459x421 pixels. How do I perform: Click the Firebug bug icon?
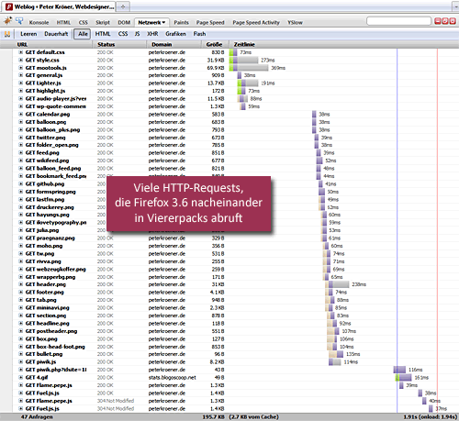pyautogui.click(x=7, y=21)
